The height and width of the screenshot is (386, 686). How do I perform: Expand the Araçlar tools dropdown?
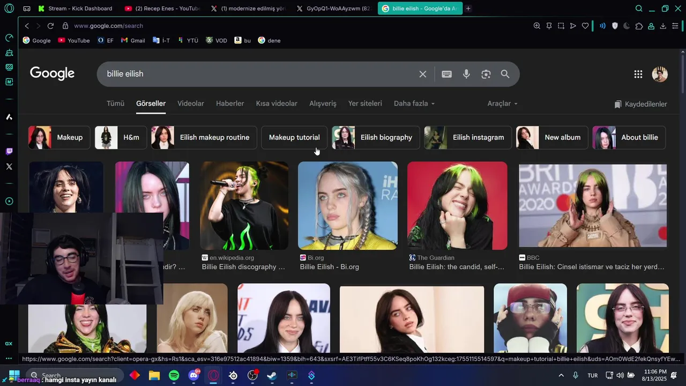(503, 103)
